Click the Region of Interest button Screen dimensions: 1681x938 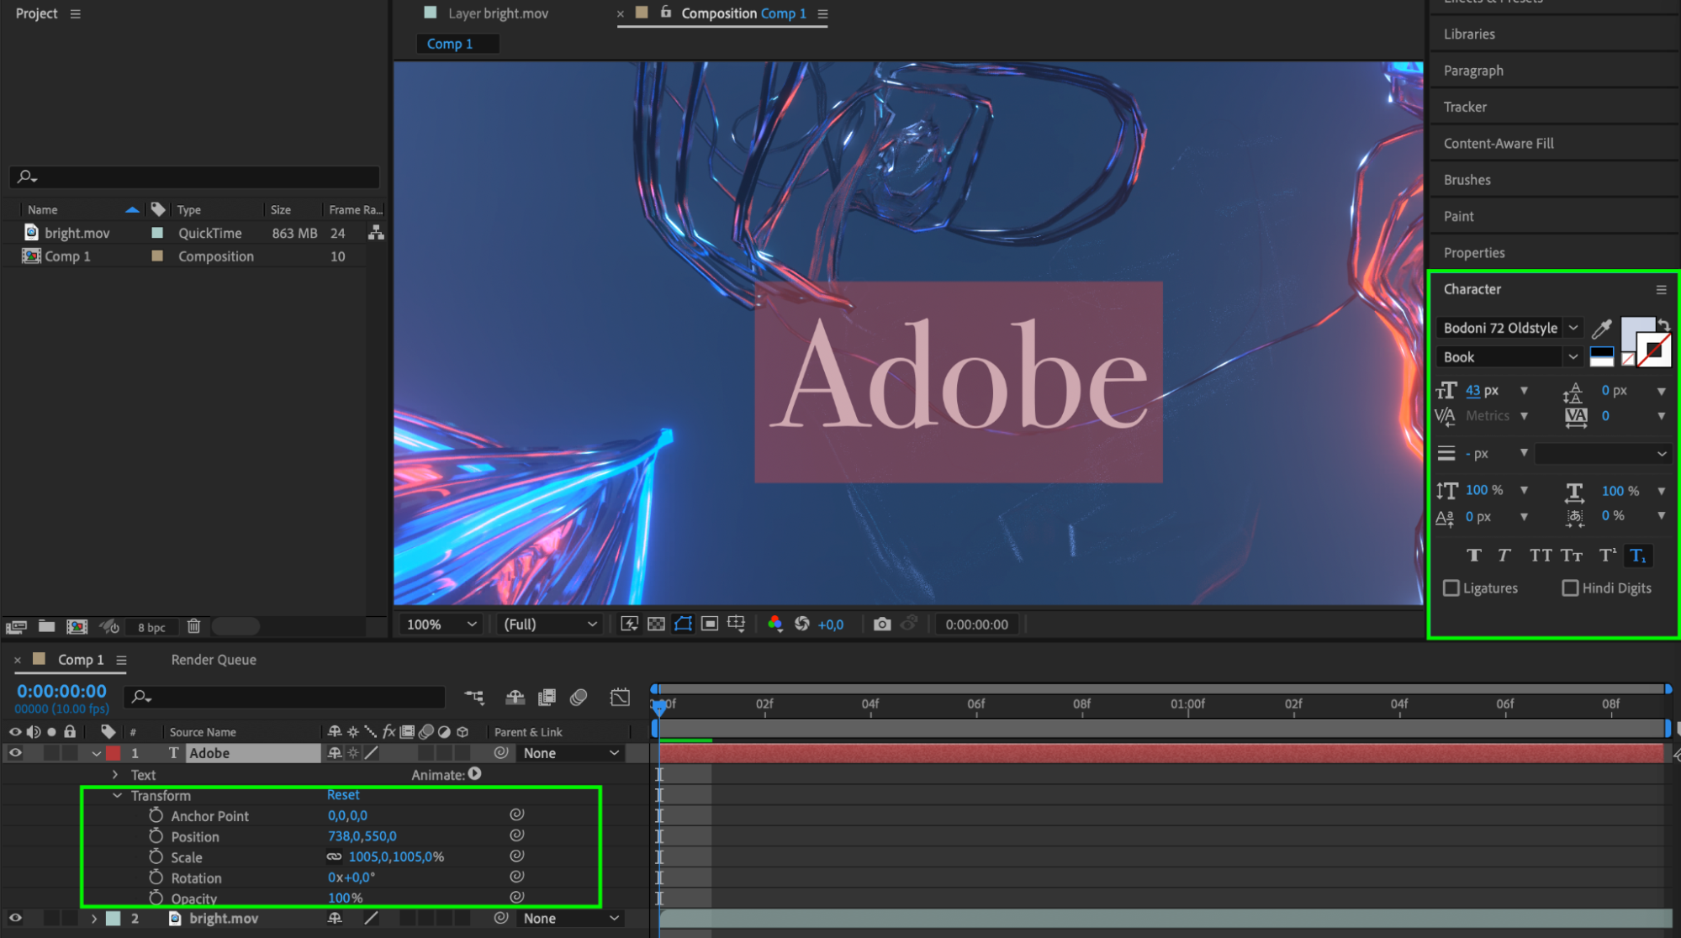click(710, 624)
